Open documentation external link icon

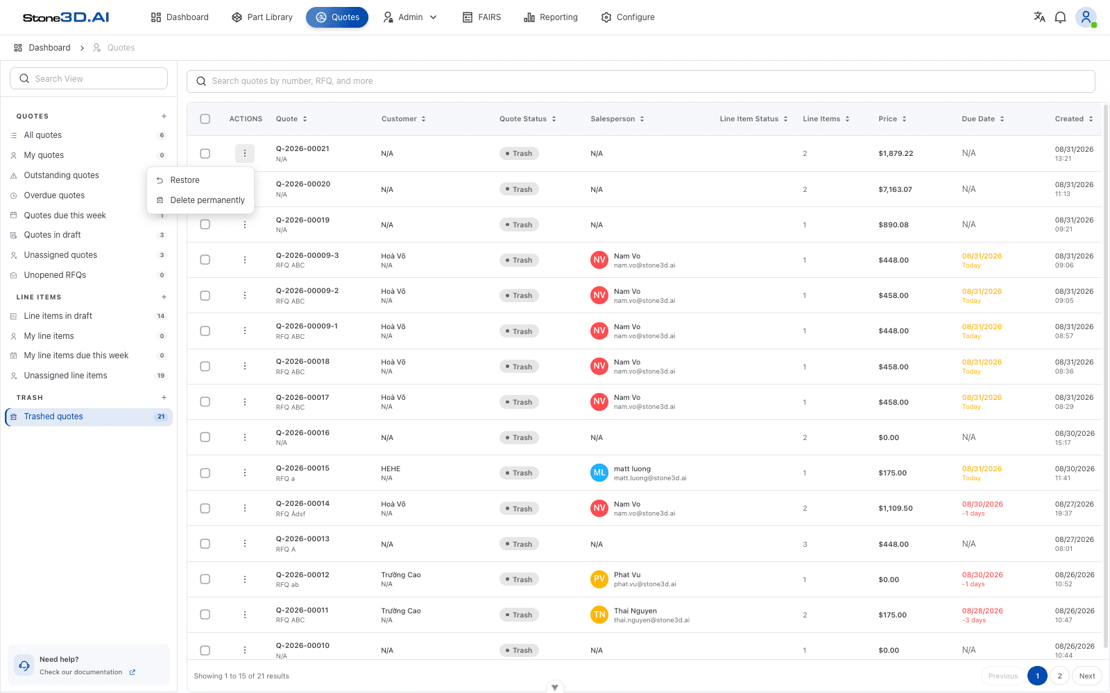[x=133, y=672]
